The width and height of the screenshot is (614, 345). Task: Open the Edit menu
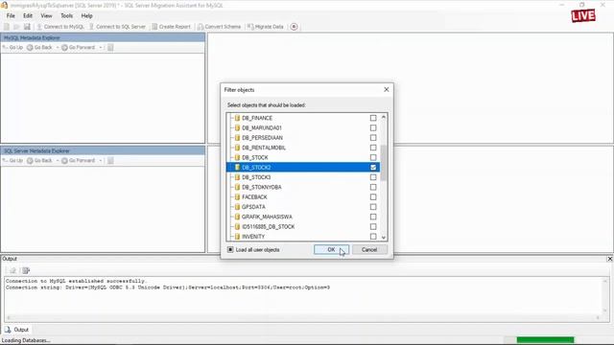(x=28, y=16)
